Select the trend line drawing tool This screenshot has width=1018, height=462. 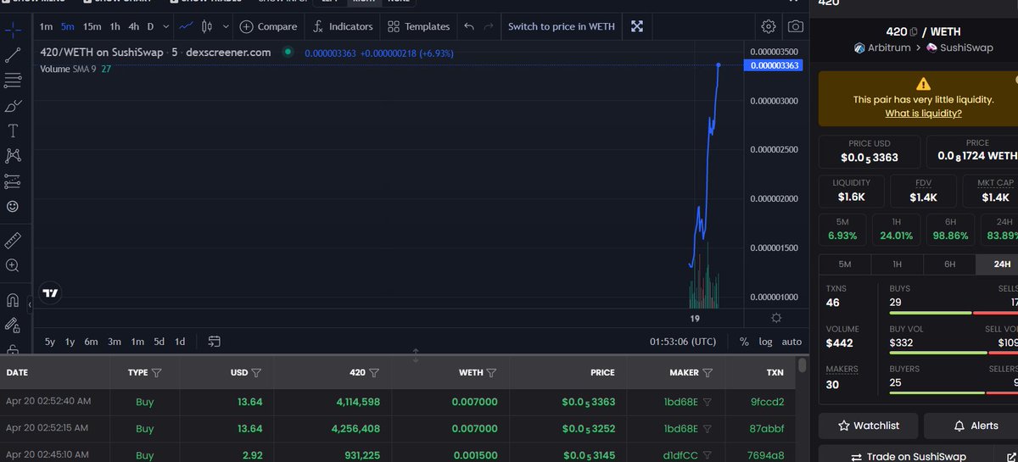click(x=13, y=55)
